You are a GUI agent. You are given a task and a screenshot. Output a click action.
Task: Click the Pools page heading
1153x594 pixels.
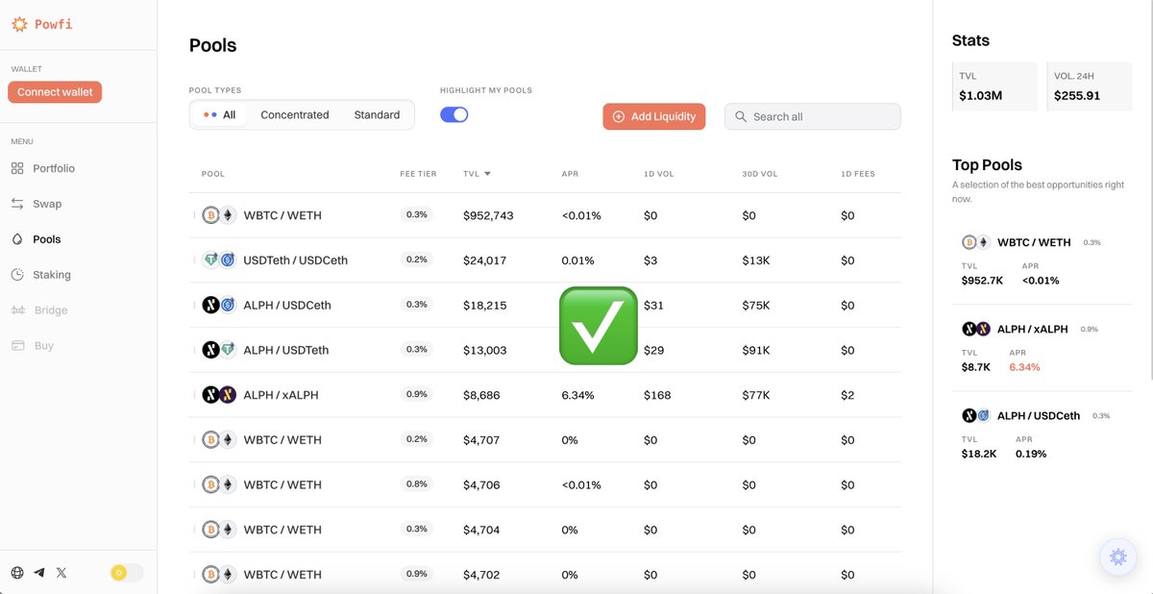(212, 45)
